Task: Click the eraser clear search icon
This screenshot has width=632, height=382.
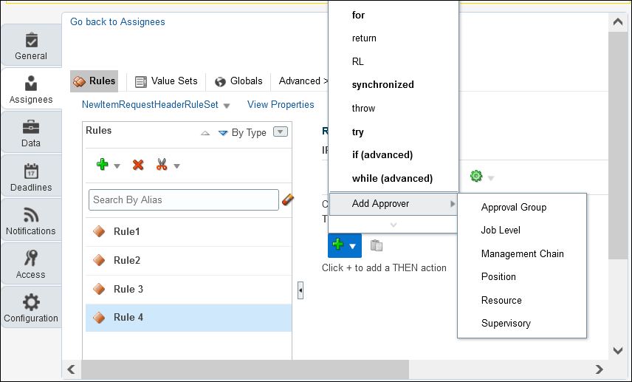Action: 288,199
